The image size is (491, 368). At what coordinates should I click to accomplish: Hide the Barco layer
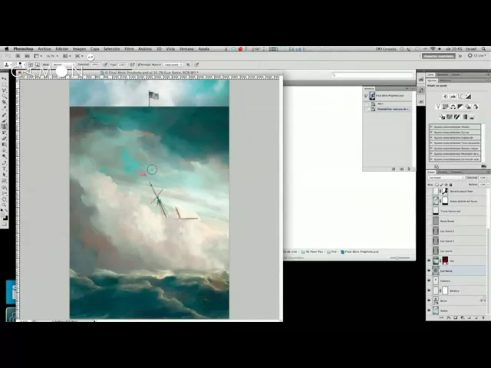429,301
